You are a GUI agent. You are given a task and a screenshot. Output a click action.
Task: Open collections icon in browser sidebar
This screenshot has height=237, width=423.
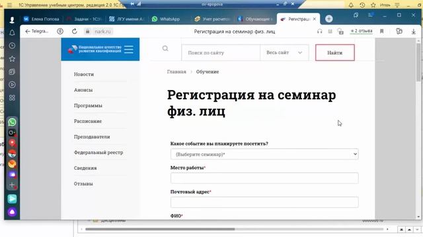coord(12,72)
